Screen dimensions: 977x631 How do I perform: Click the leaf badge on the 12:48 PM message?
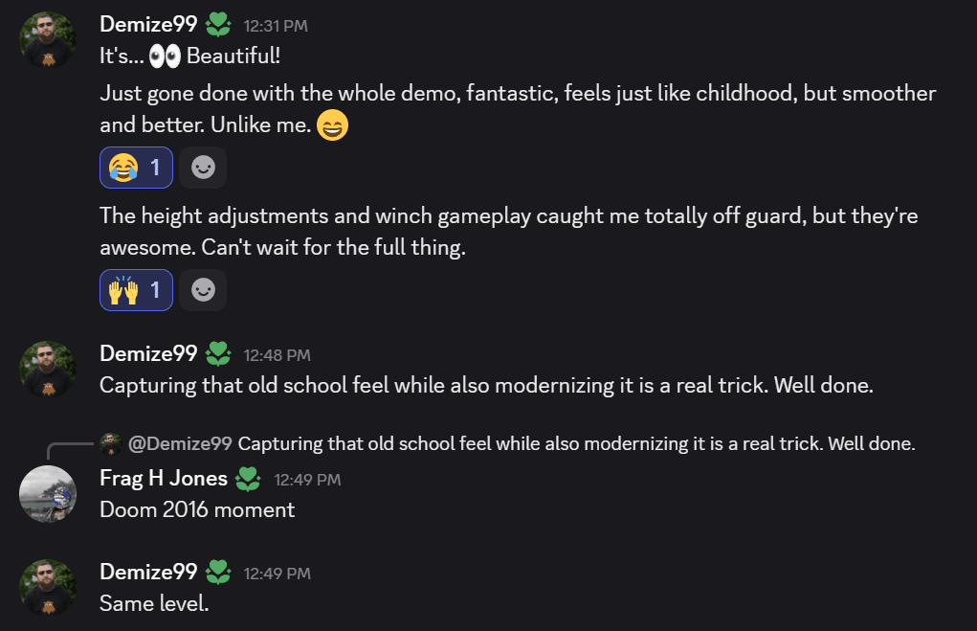(218, 354)
